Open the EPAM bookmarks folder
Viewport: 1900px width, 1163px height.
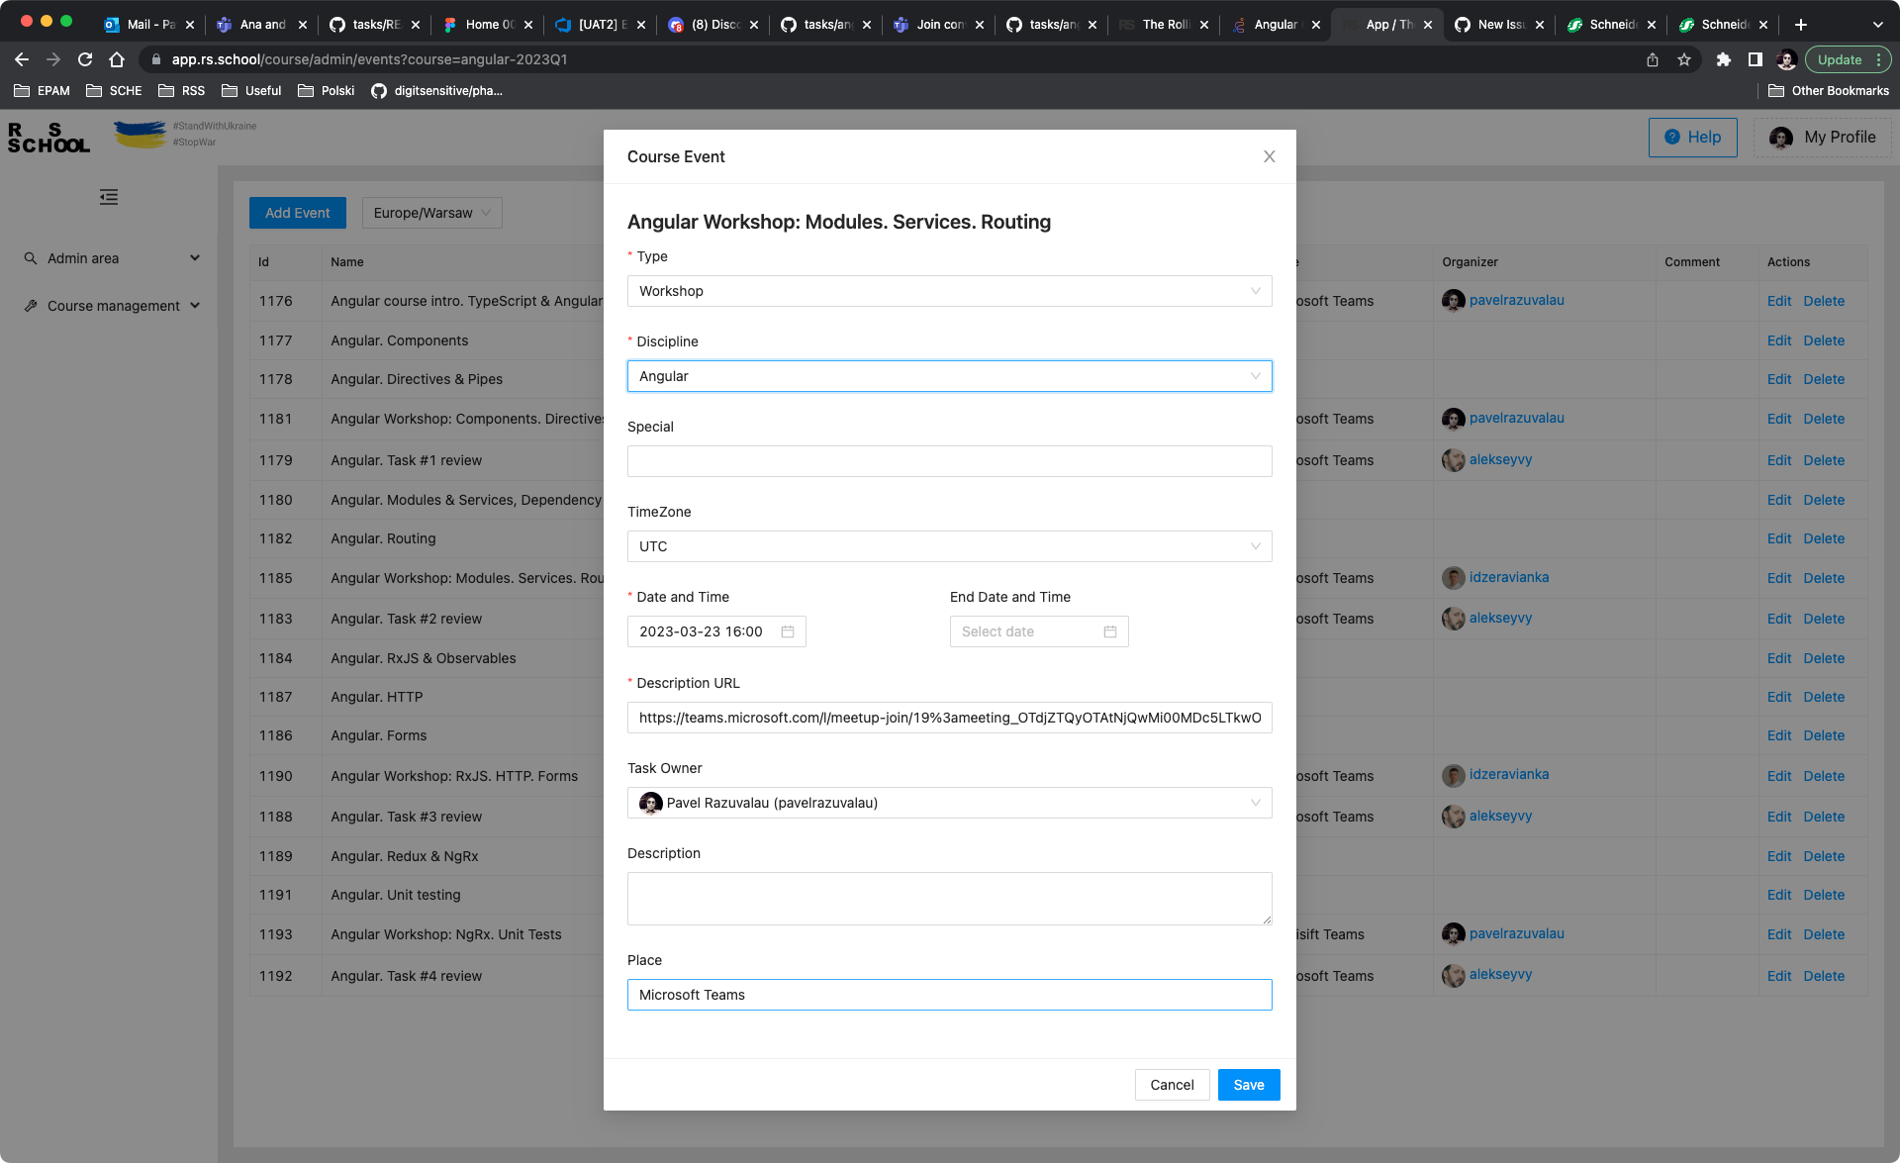coord(42,90)
